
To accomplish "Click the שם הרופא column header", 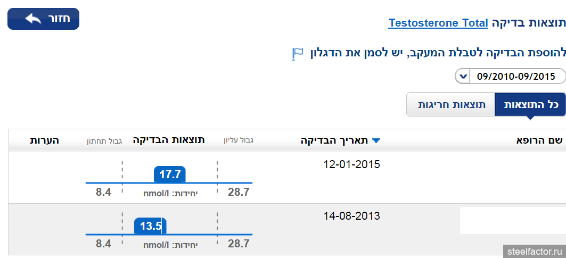I will pos(537,140).
